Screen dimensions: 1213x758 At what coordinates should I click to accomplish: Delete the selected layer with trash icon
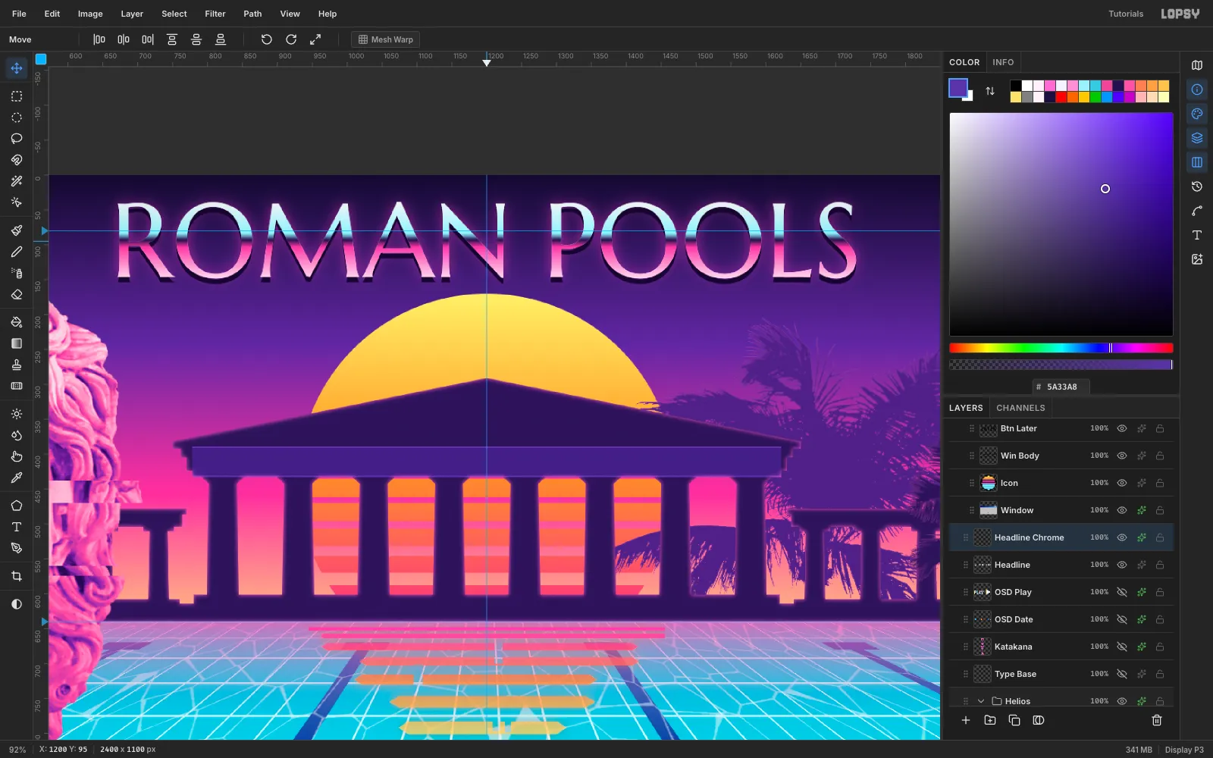tap(1157, 720)
